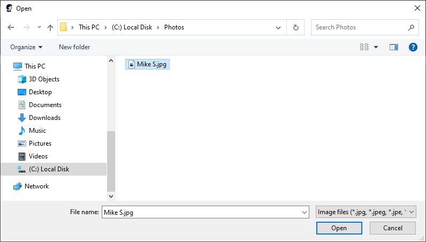Open the view options dropdown arrow
426x242 pixels.
coord(376,47)
